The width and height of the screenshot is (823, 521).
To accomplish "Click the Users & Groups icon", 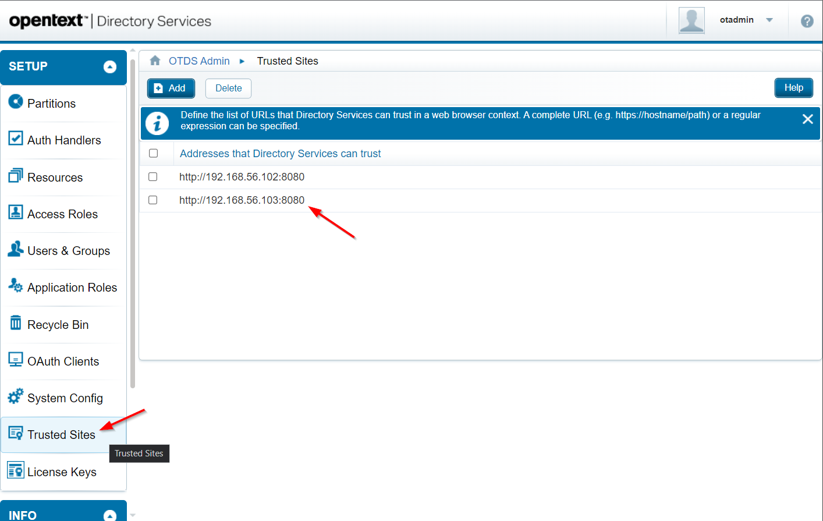I will (x=16, y=249).
